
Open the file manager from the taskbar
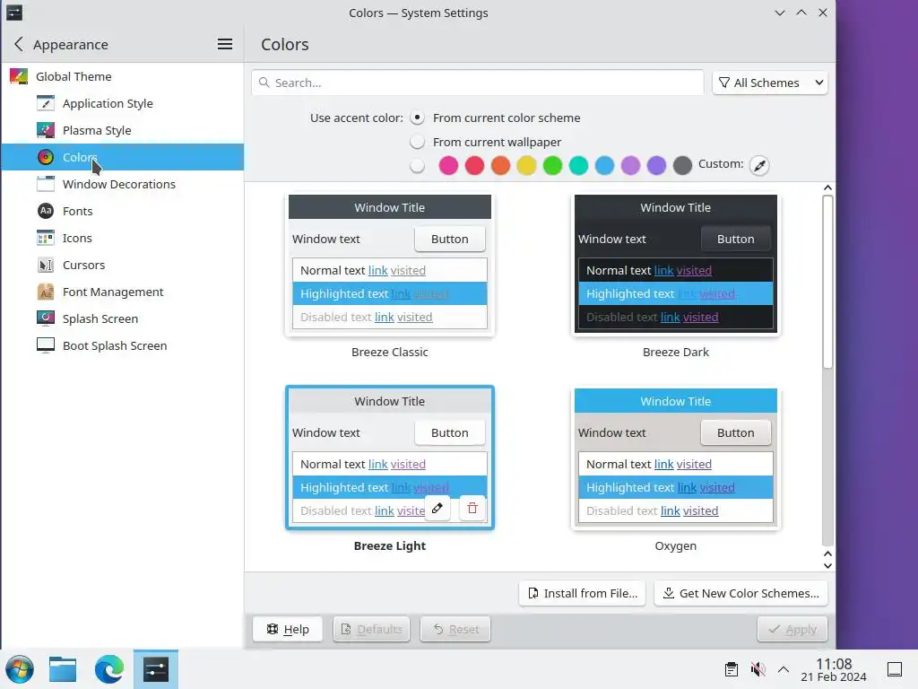coord(63,669)
